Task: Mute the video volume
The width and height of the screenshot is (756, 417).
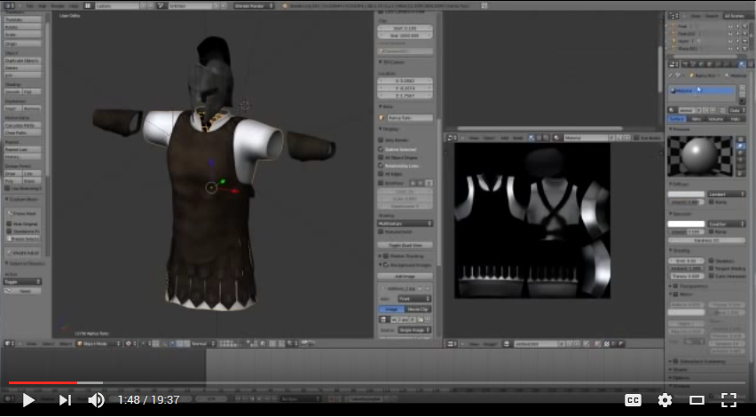Action: click(x=96, y=399)
